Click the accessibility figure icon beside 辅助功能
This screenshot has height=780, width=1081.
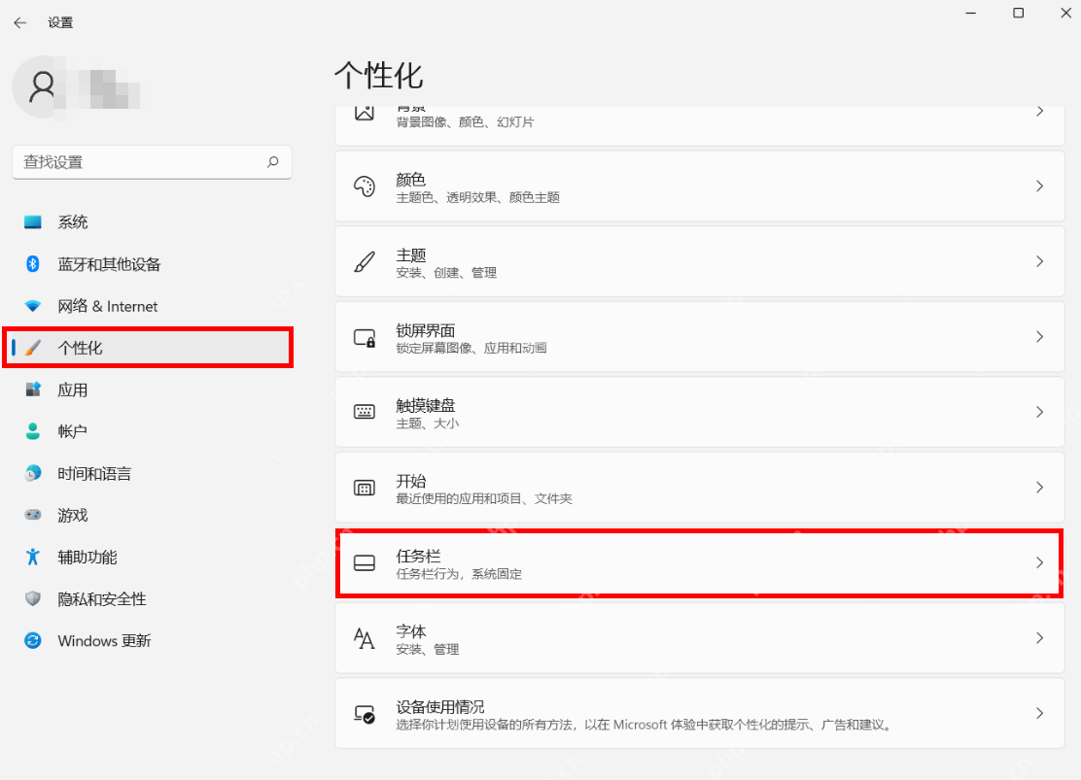(32, 557)
